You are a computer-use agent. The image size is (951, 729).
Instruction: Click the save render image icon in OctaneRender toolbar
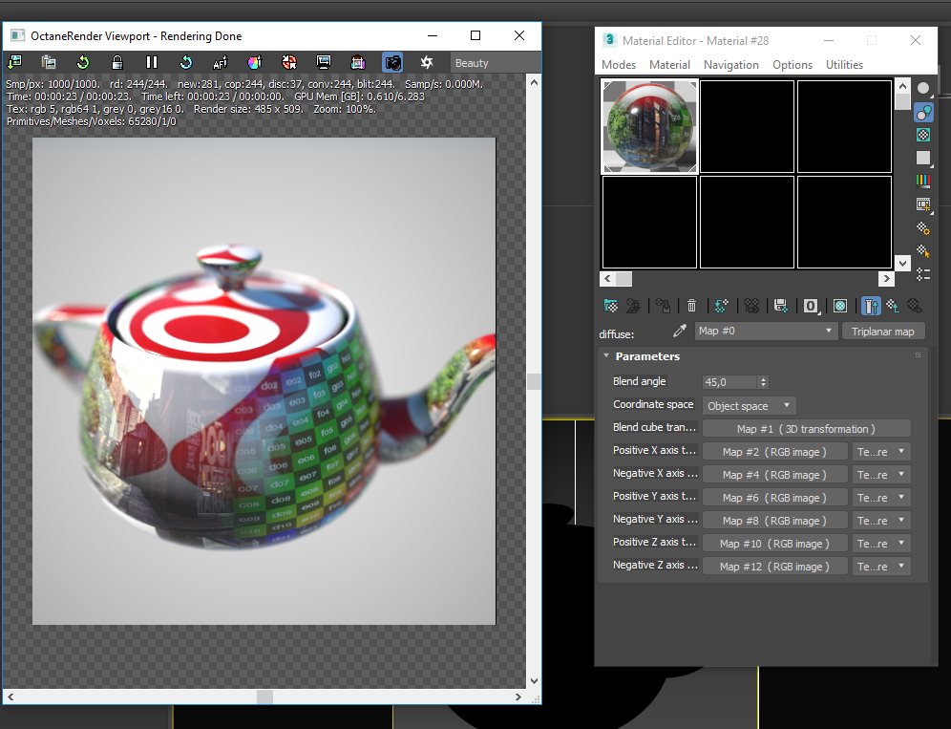(x=14, y=62)
